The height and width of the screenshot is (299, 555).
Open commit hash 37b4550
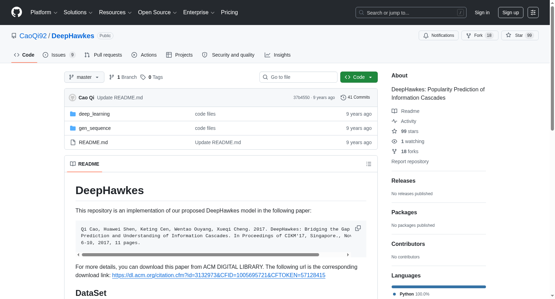pos(301,98)
